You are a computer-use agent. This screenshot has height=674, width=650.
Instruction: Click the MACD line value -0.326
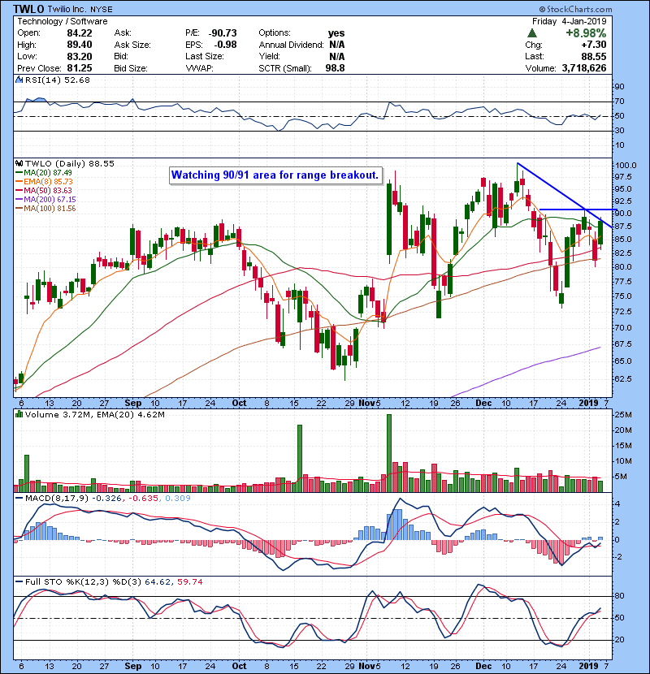[106, 499]
